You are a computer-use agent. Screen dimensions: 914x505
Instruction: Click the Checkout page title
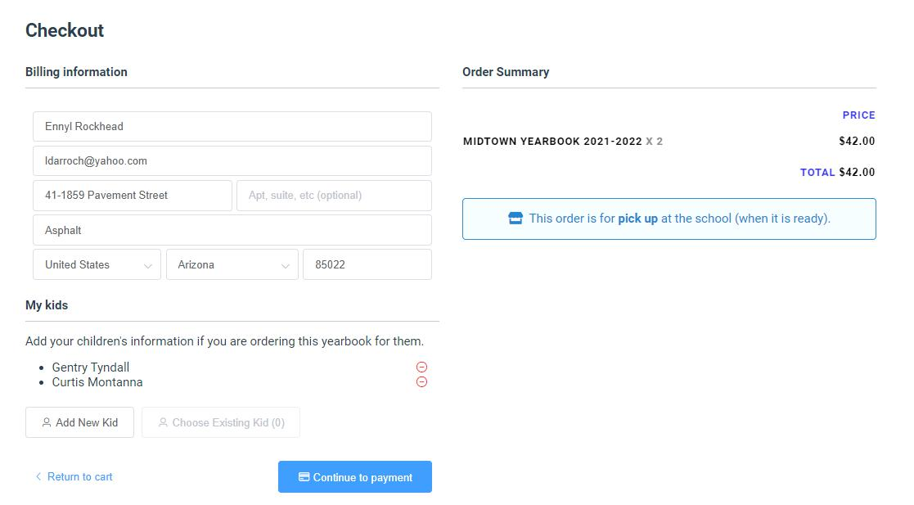click(65, 30)
